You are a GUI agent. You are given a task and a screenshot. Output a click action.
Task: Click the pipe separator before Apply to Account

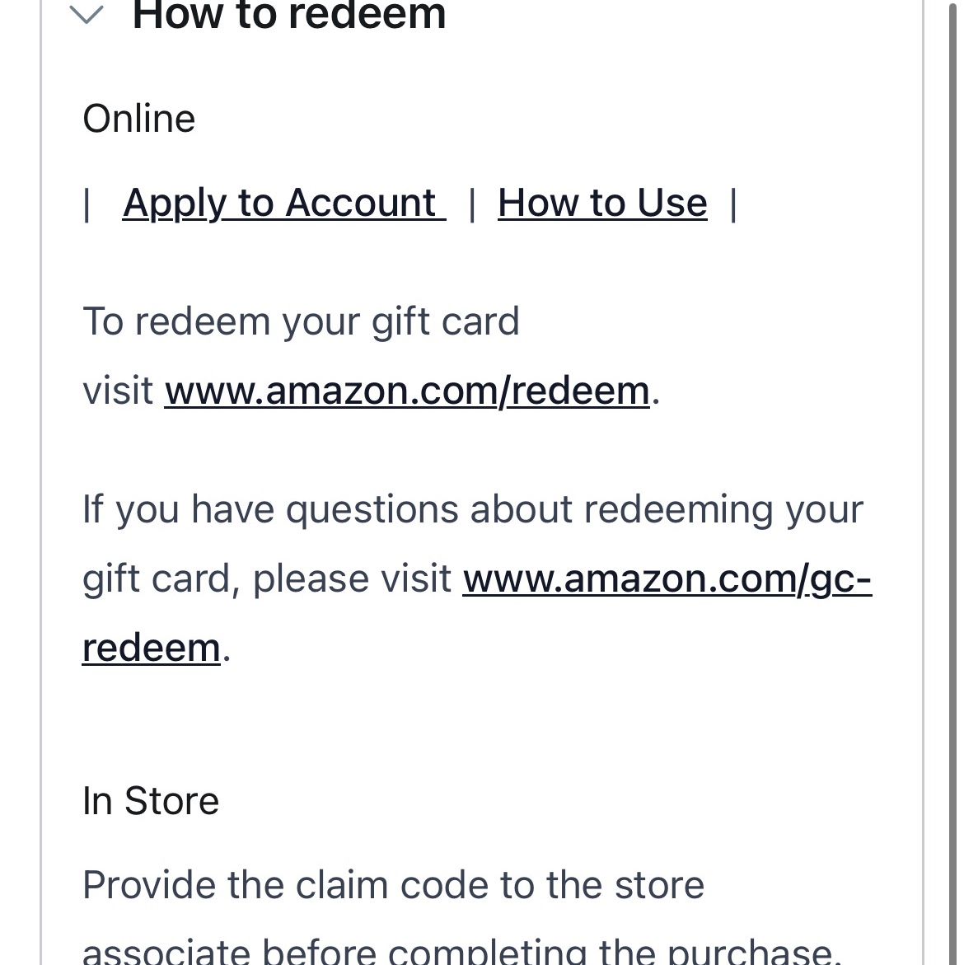[x=87, y=204]
